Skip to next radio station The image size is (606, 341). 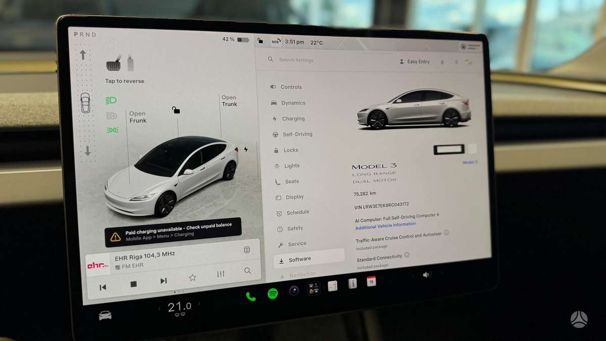163,281
